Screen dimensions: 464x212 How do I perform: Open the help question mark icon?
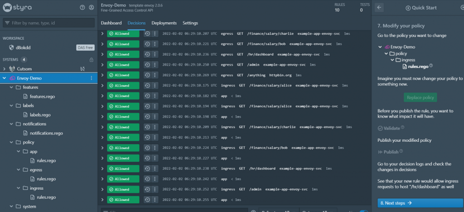[82, 8]
